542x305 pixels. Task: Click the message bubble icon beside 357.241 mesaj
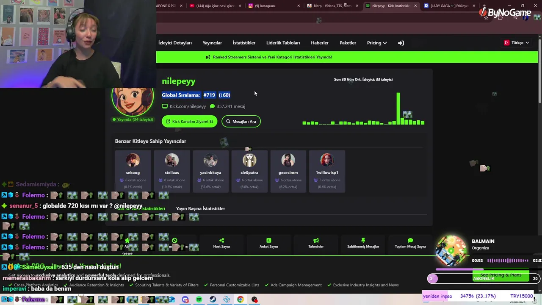(x=212, y=106)
